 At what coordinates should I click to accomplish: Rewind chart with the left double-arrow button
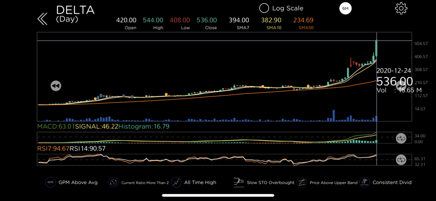pyautogui.click(x=56, y=86)
